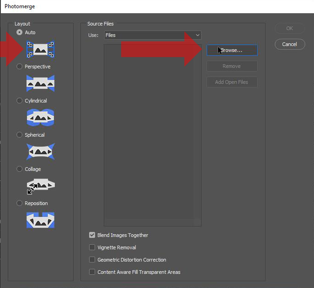Select the Auto layout radio button

click(20, 32)
